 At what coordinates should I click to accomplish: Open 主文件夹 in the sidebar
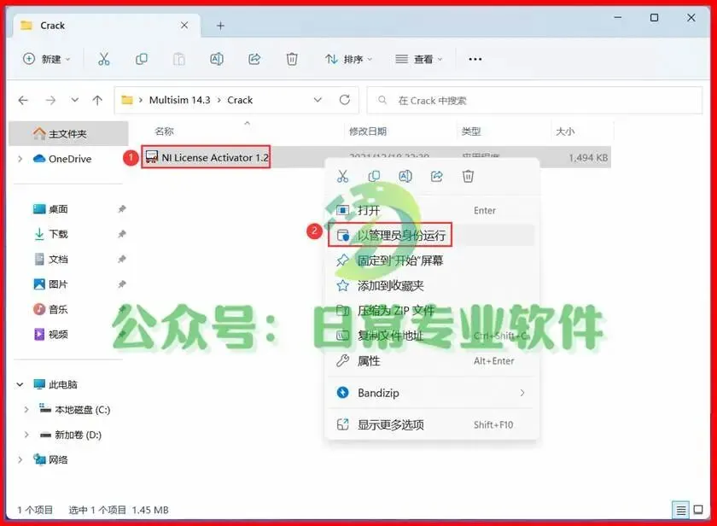(x=68, y=133)
